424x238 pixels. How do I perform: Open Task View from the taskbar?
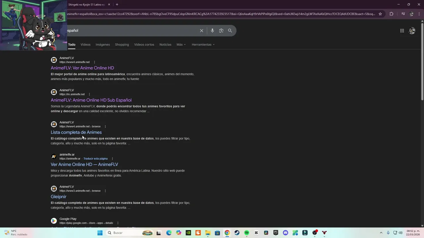[x=159, y=233]
